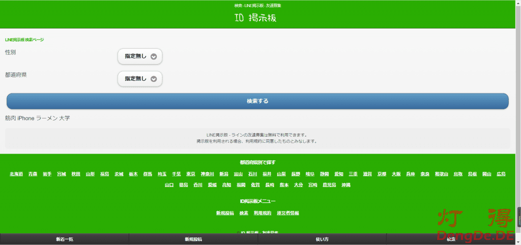
Task: Switch to the 新規投稿 bottom tab
Action: pyautogui.click(x=193, y=239)
